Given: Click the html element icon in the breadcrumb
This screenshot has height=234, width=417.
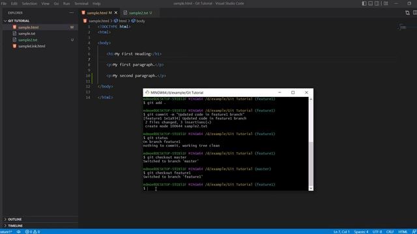Looking at the screenshot, I should pyautogui.click(x=116, y=21).
